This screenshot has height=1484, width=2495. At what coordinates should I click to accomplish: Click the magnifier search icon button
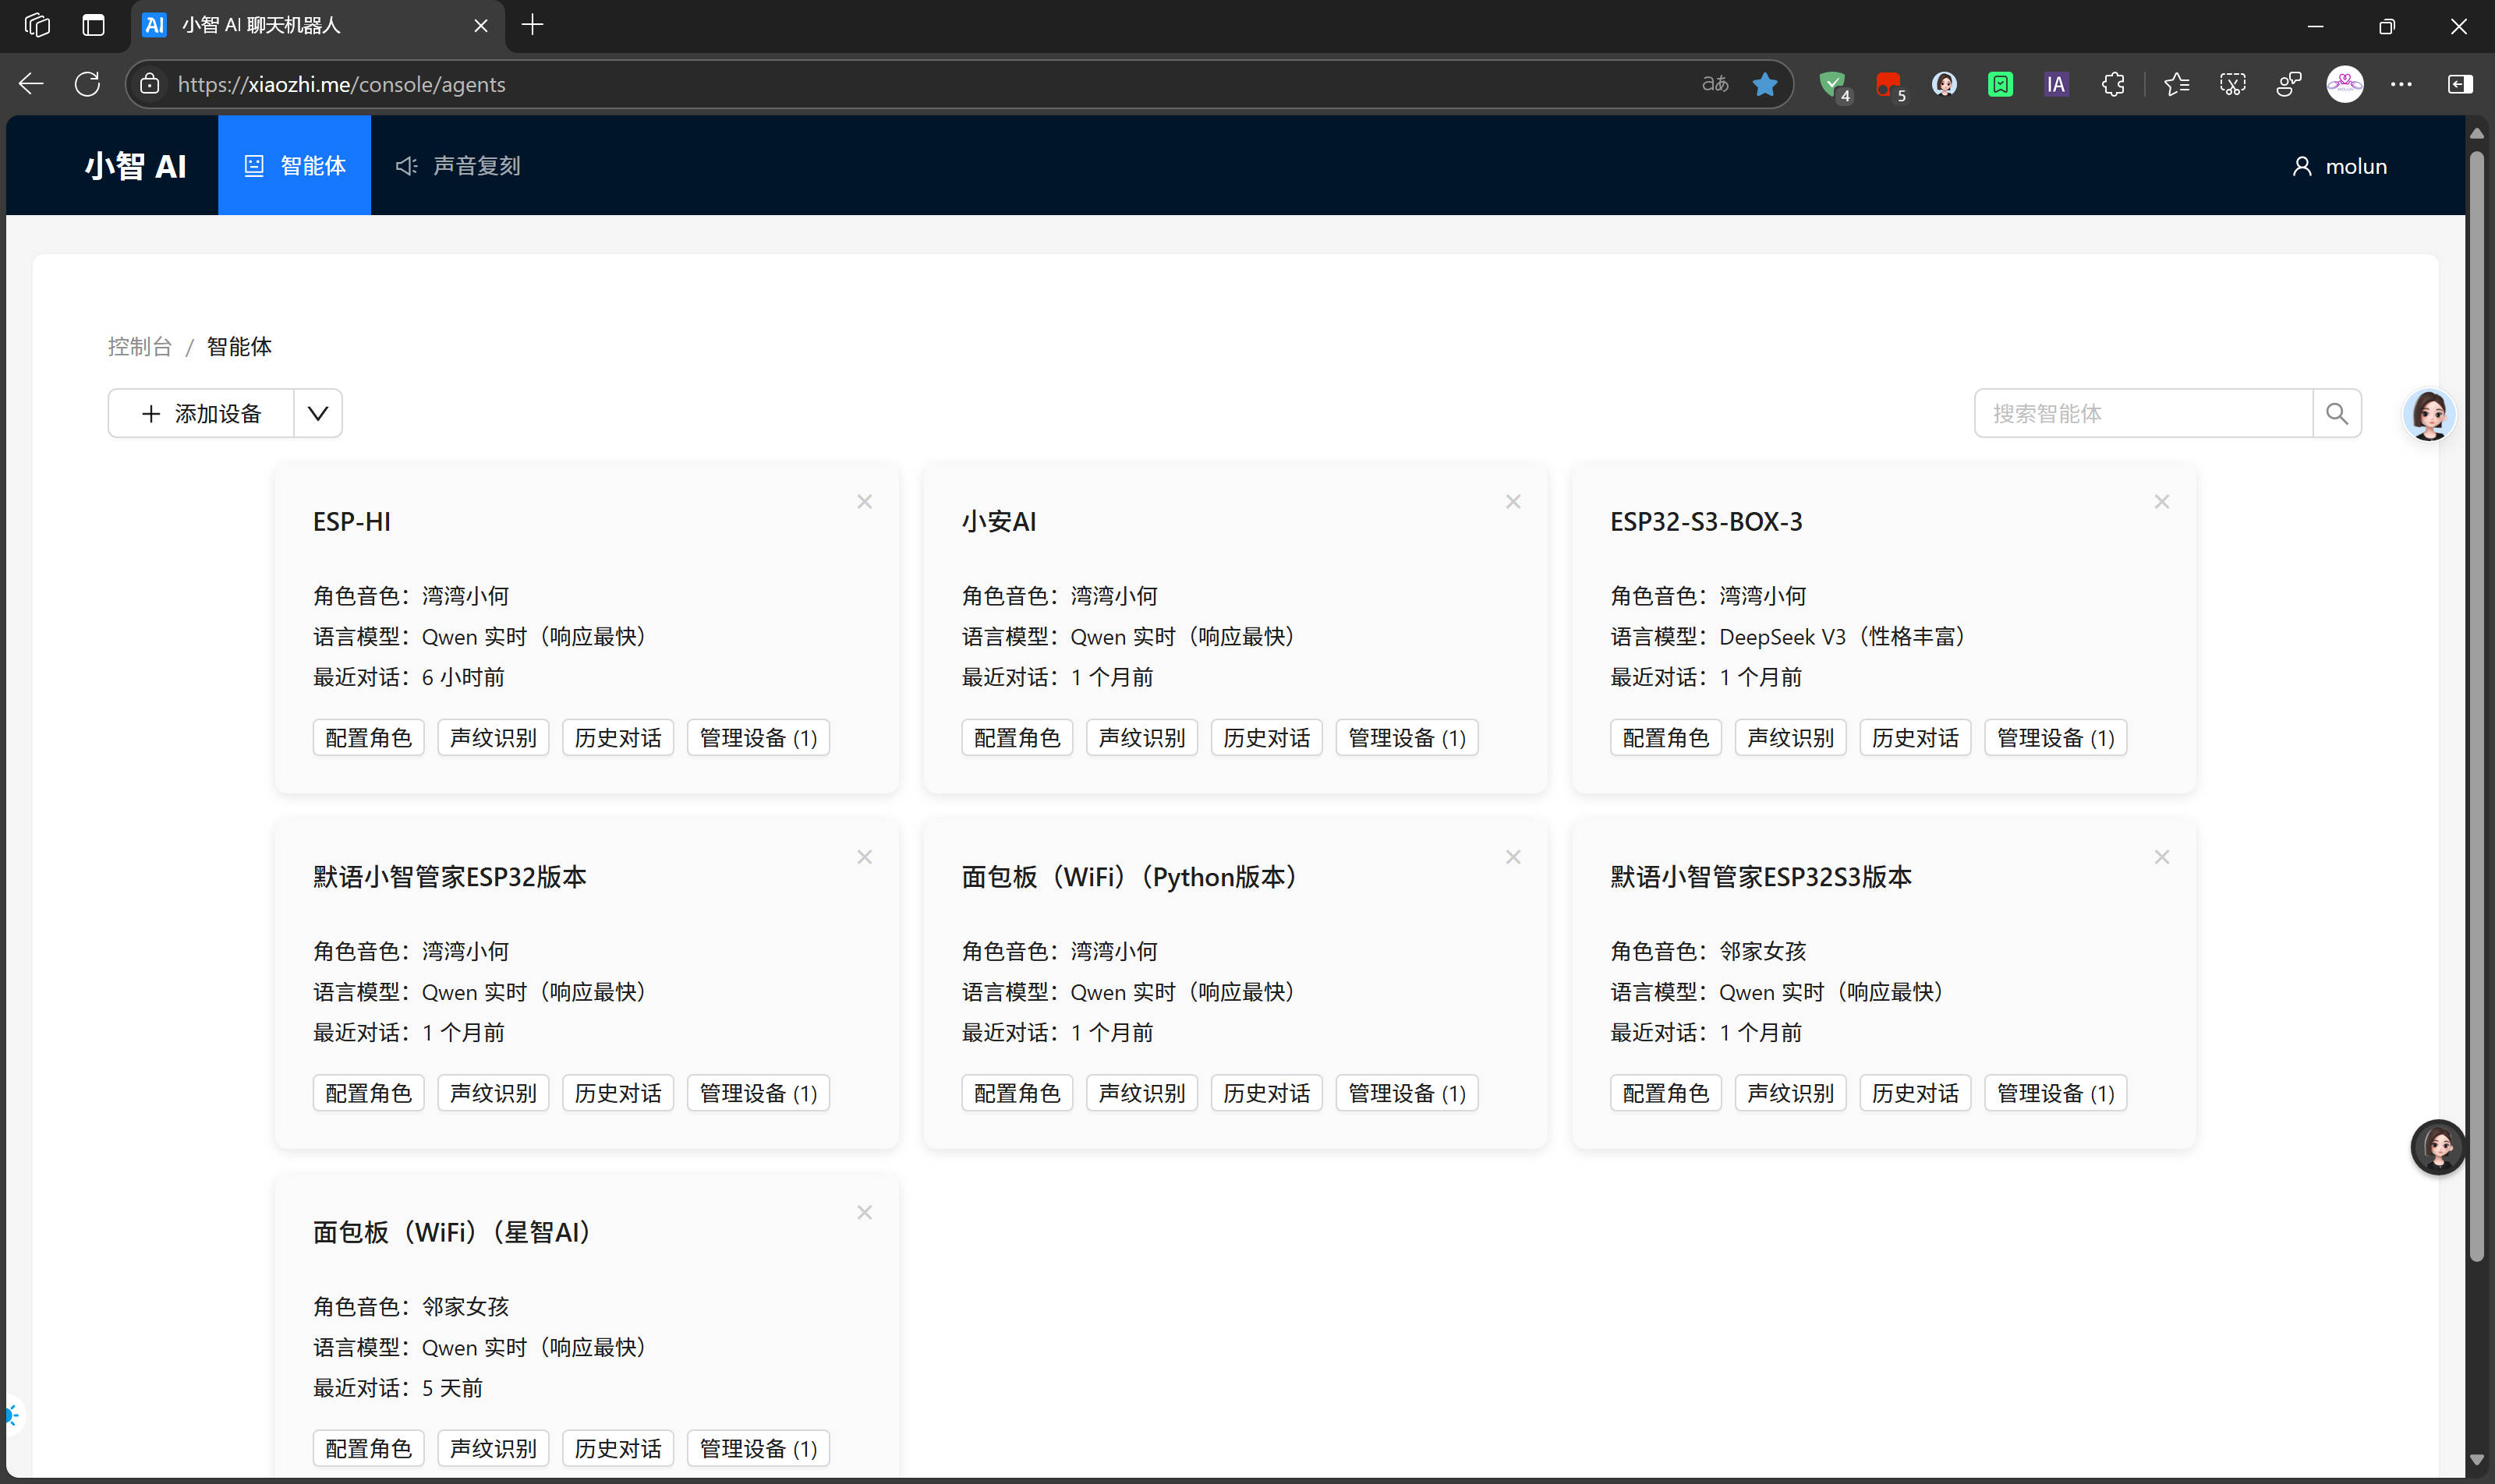point(2337,413)
